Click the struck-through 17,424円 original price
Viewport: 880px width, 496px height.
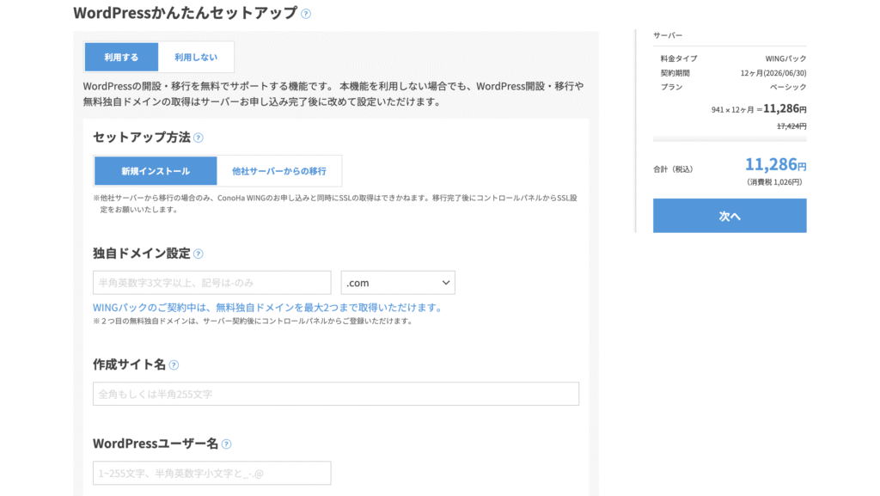tap(791, 126)
